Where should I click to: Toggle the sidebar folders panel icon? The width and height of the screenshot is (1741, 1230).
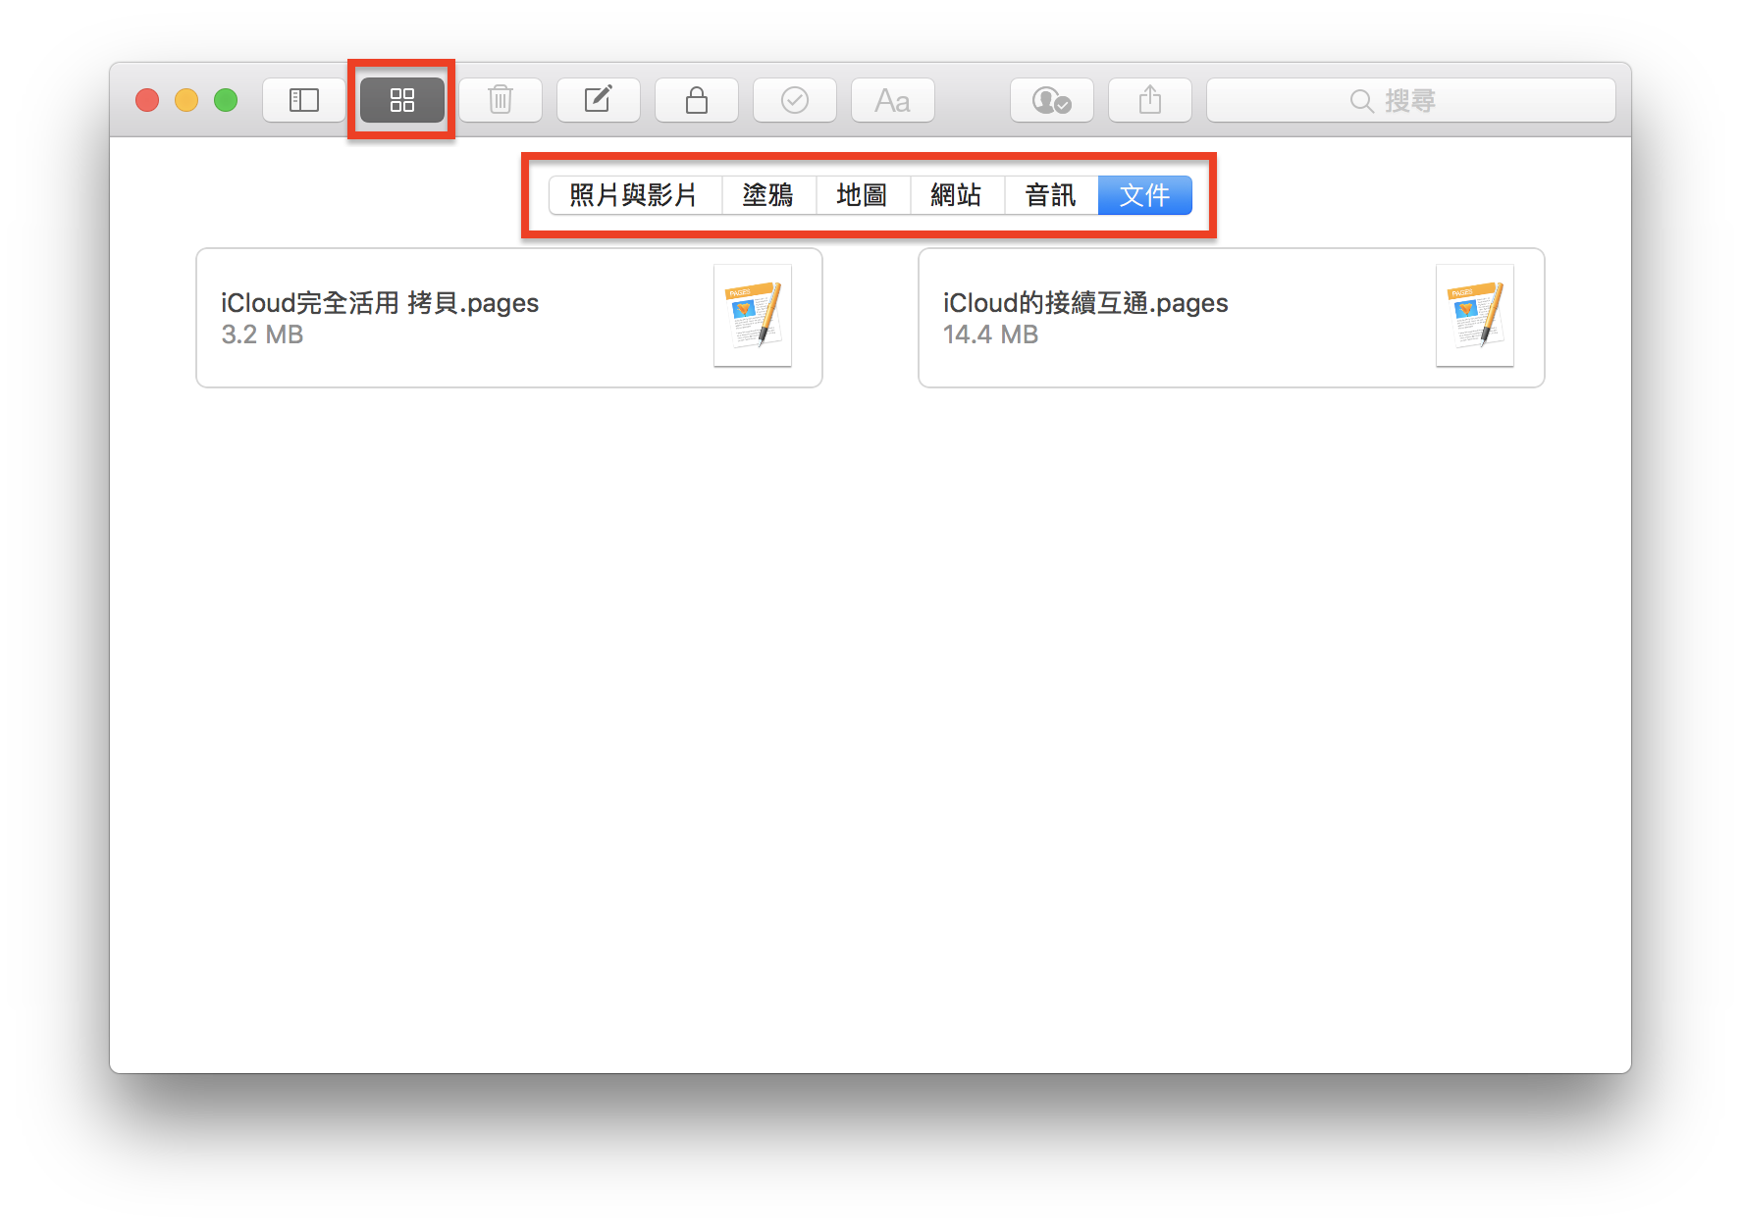coord(304,100)
